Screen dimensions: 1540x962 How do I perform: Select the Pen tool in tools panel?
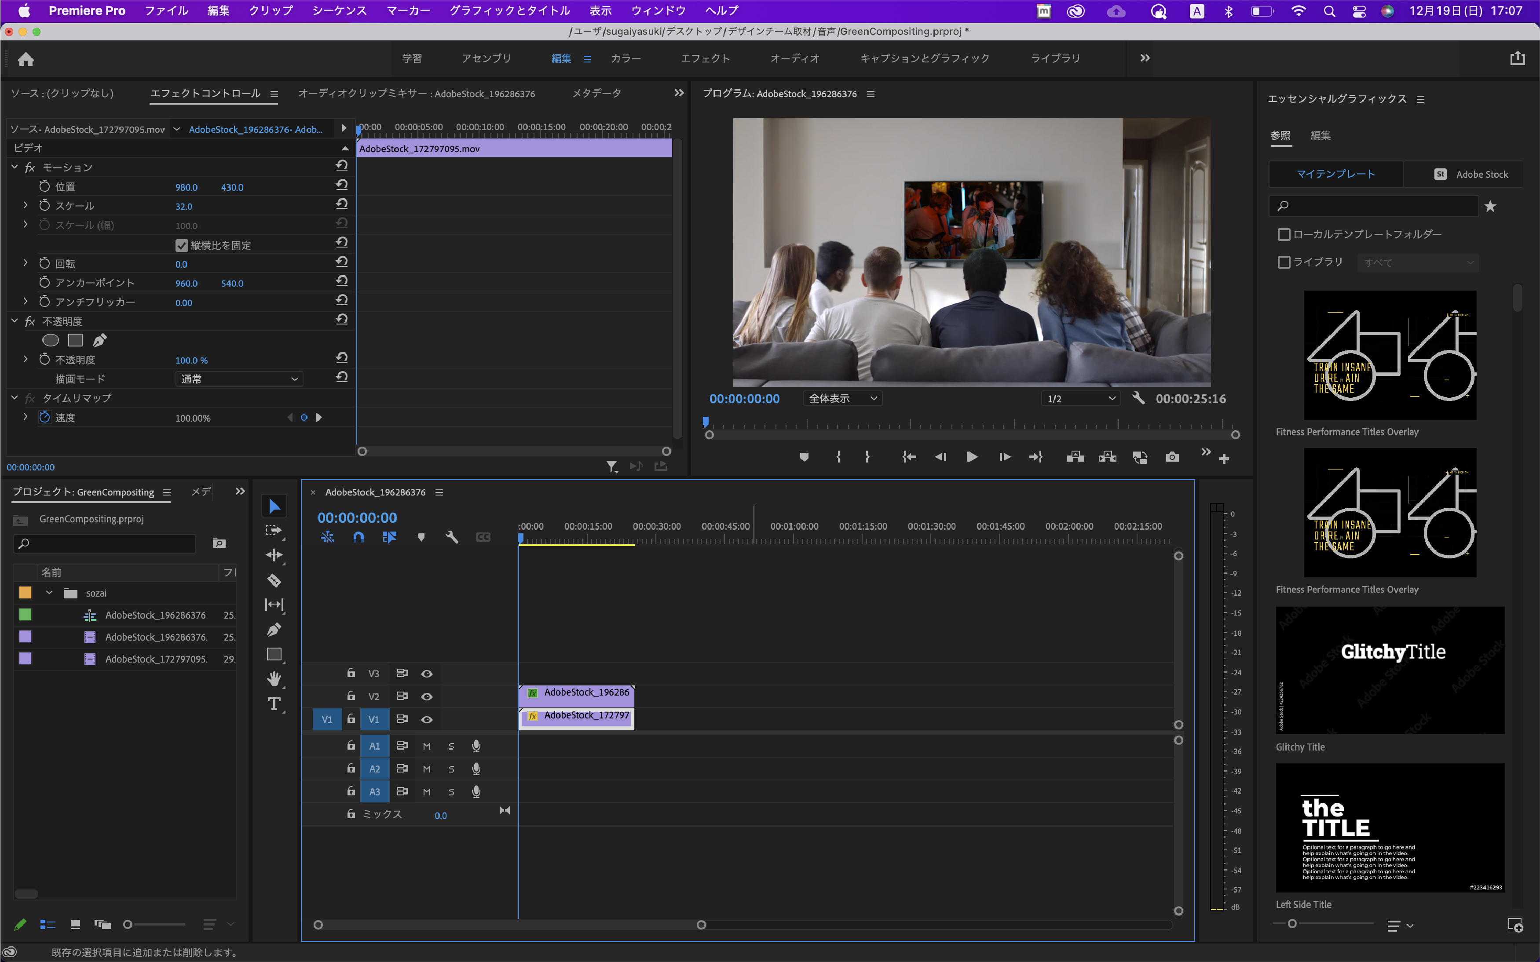(x=274, y=629)
